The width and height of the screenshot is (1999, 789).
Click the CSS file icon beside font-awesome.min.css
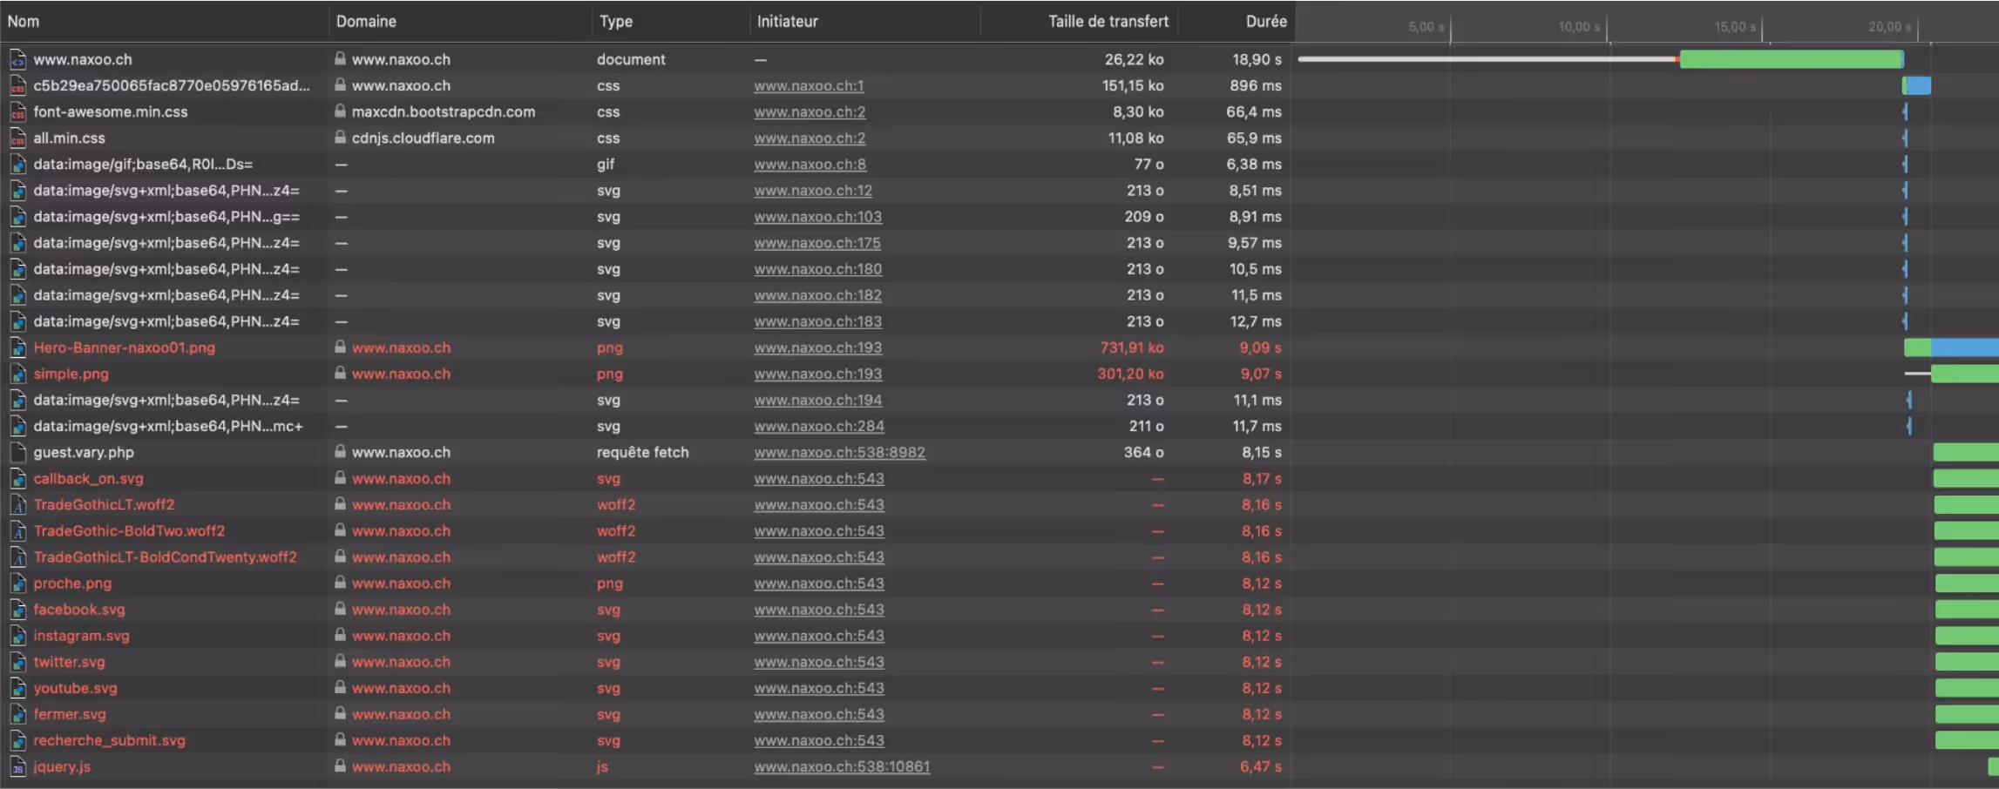[x=17, y=111]
